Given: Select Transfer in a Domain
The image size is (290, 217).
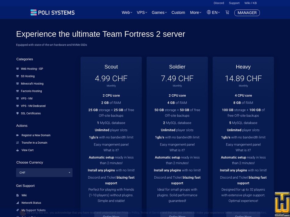Looking at the screenshot, I should pyautogui.click(x=34, y=143).
